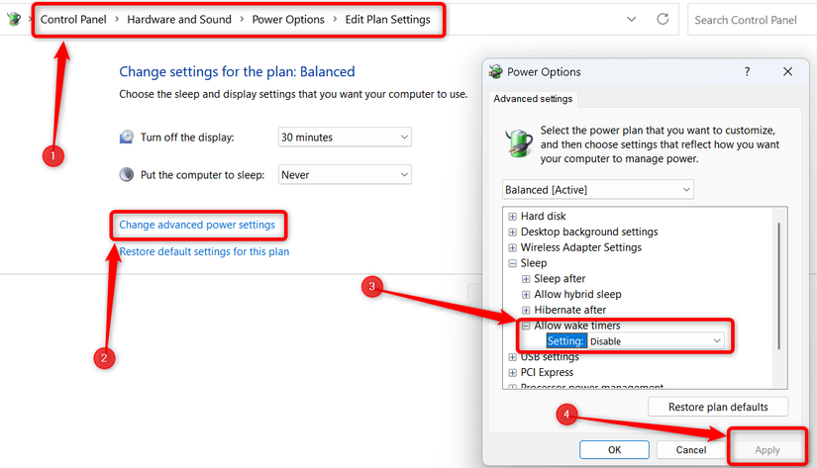
Task: Expand Wireless Adapter Settings node
Action: click(x=512, y=247)
